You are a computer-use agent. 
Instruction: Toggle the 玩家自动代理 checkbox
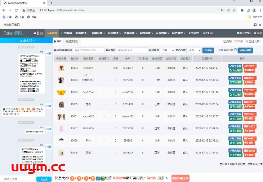[x=236, y=50]
